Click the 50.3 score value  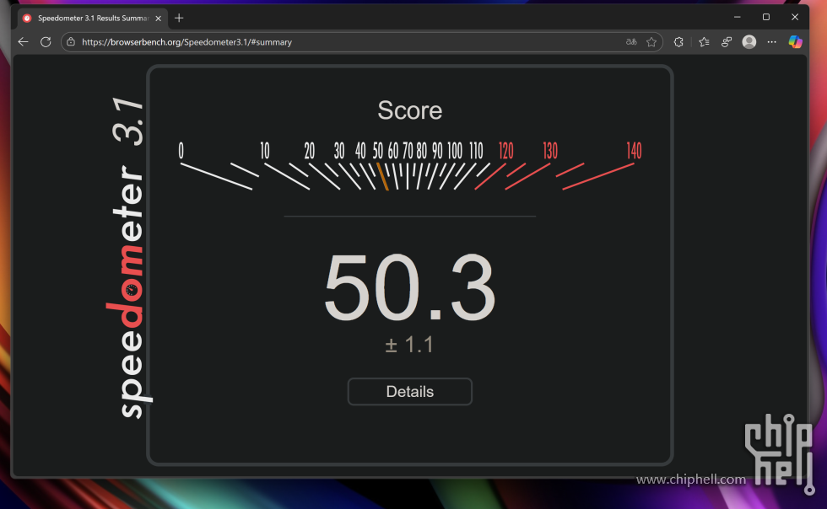point(410,287)
